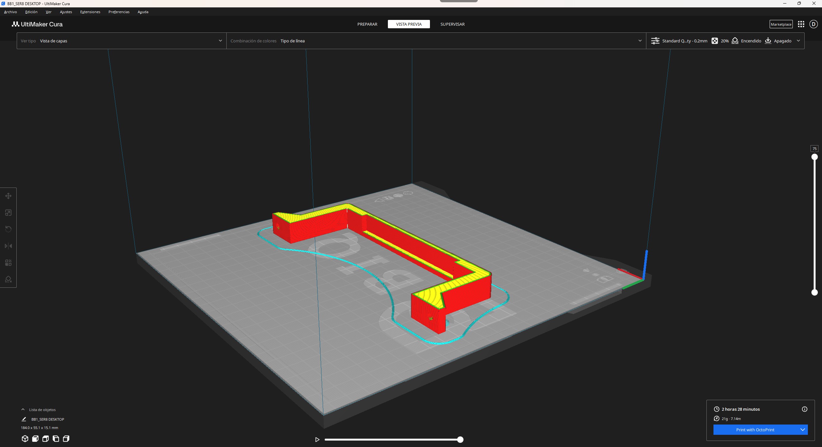Switch to the SUPERVISAR stage tab

click(452, 24)
